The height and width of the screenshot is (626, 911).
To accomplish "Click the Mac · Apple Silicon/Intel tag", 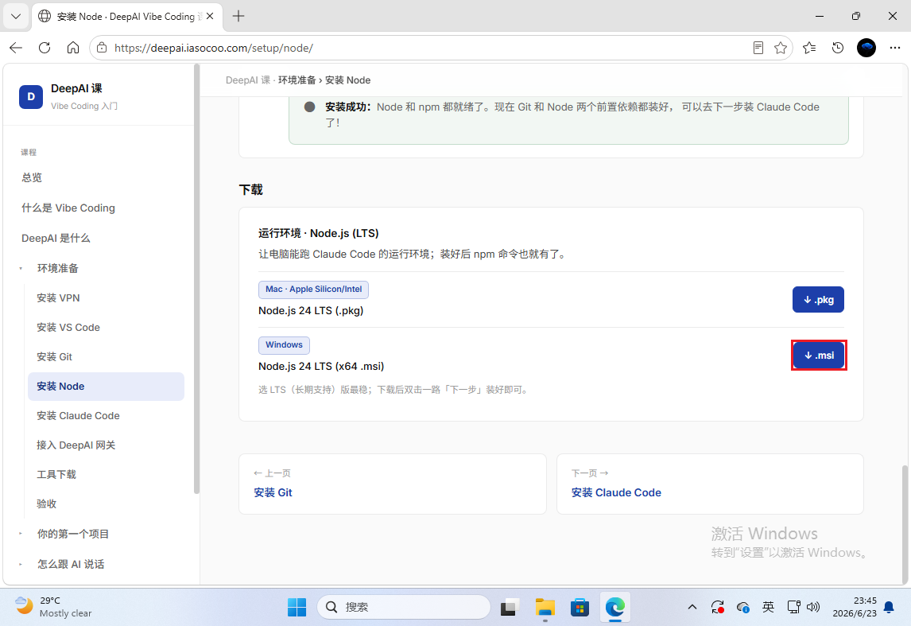I will pyautogui.click(x=313, y=290).
